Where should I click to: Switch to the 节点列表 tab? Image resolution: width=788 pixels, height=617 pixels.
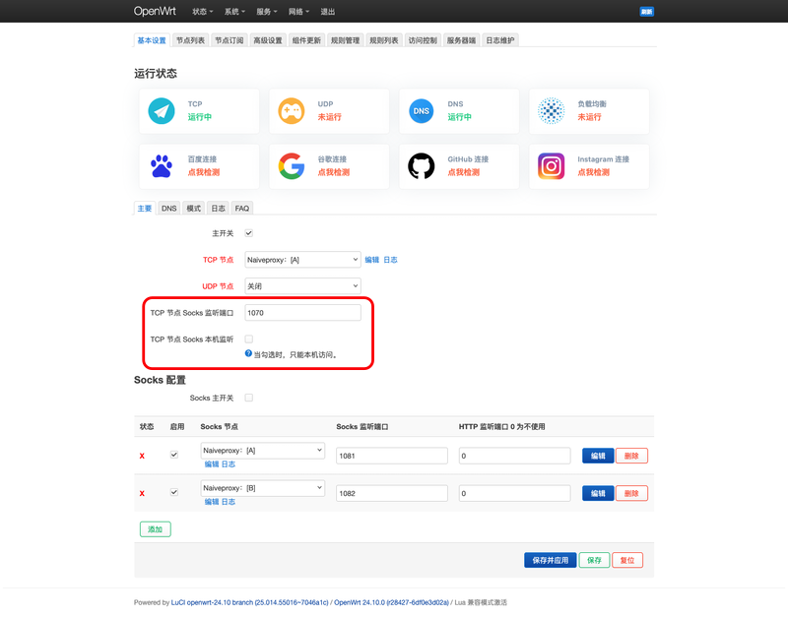coord(190,40)
